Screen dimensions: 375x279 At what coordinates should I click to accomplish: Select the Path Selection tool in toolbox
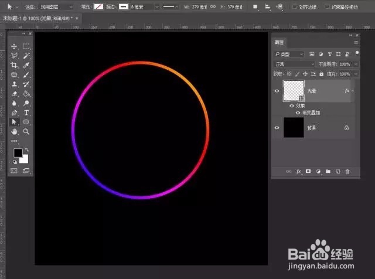14,122
